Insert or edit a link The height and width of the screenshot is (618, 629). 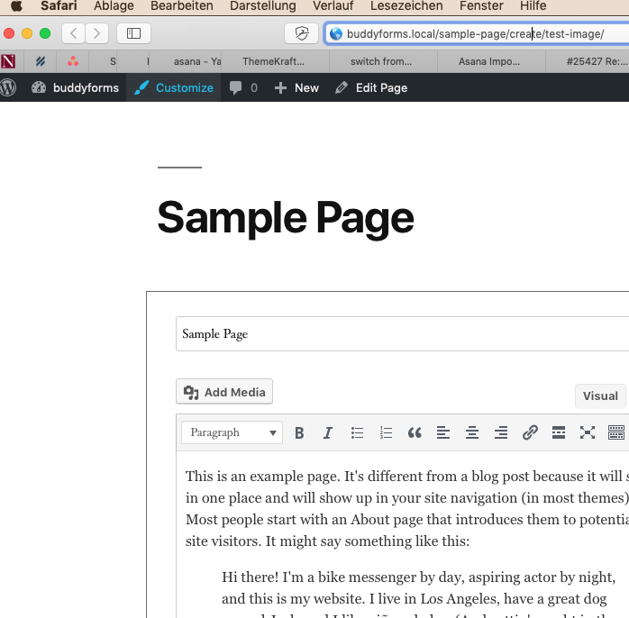(530, 432)
